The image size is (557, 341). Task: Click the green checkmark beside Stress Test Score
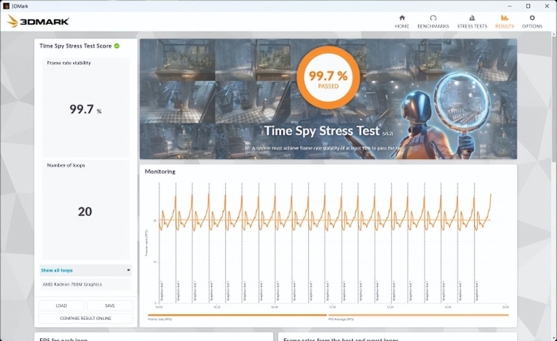[117, 46]
